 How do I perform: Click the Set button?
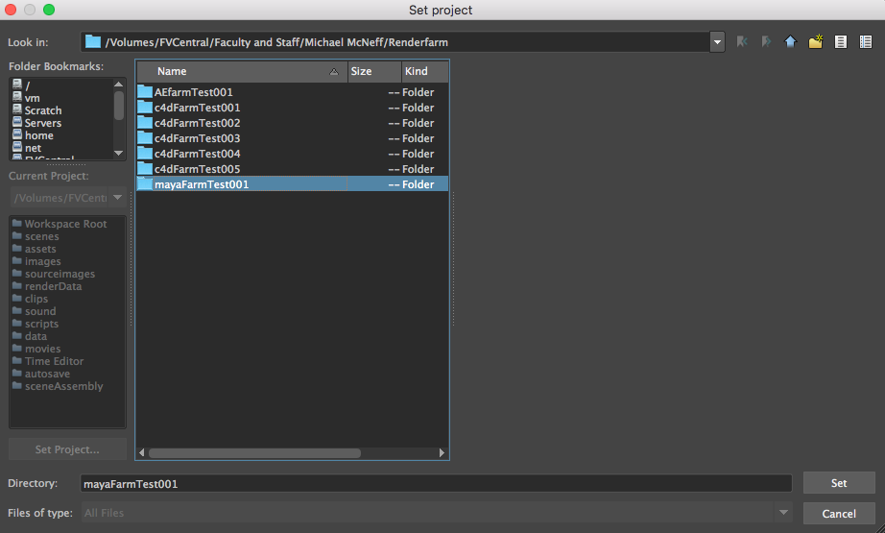(839, 483)
